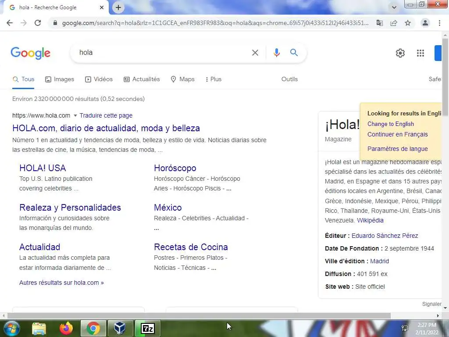Open the Chrome profile icon

tap(425, 23)
